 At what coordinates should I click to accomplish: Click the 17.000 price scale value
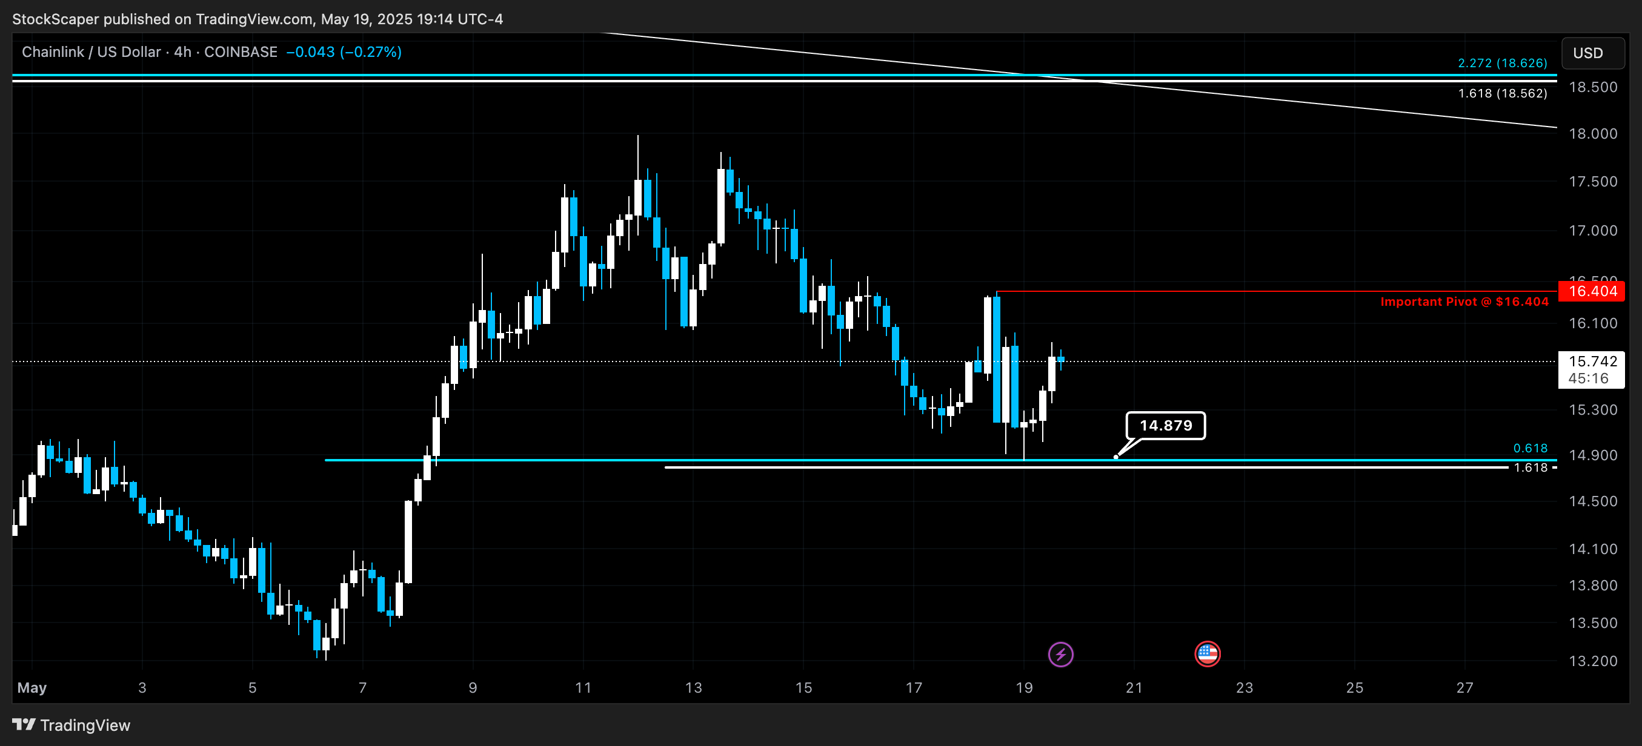pyautogui.click(x=1592, y=231)
